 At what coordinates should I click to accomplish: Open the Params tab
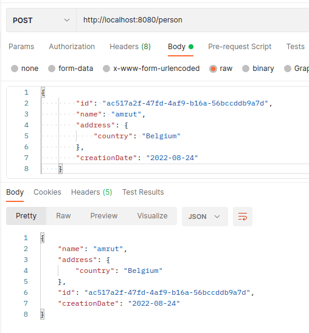pyautogui.click(x=21, y=47)
